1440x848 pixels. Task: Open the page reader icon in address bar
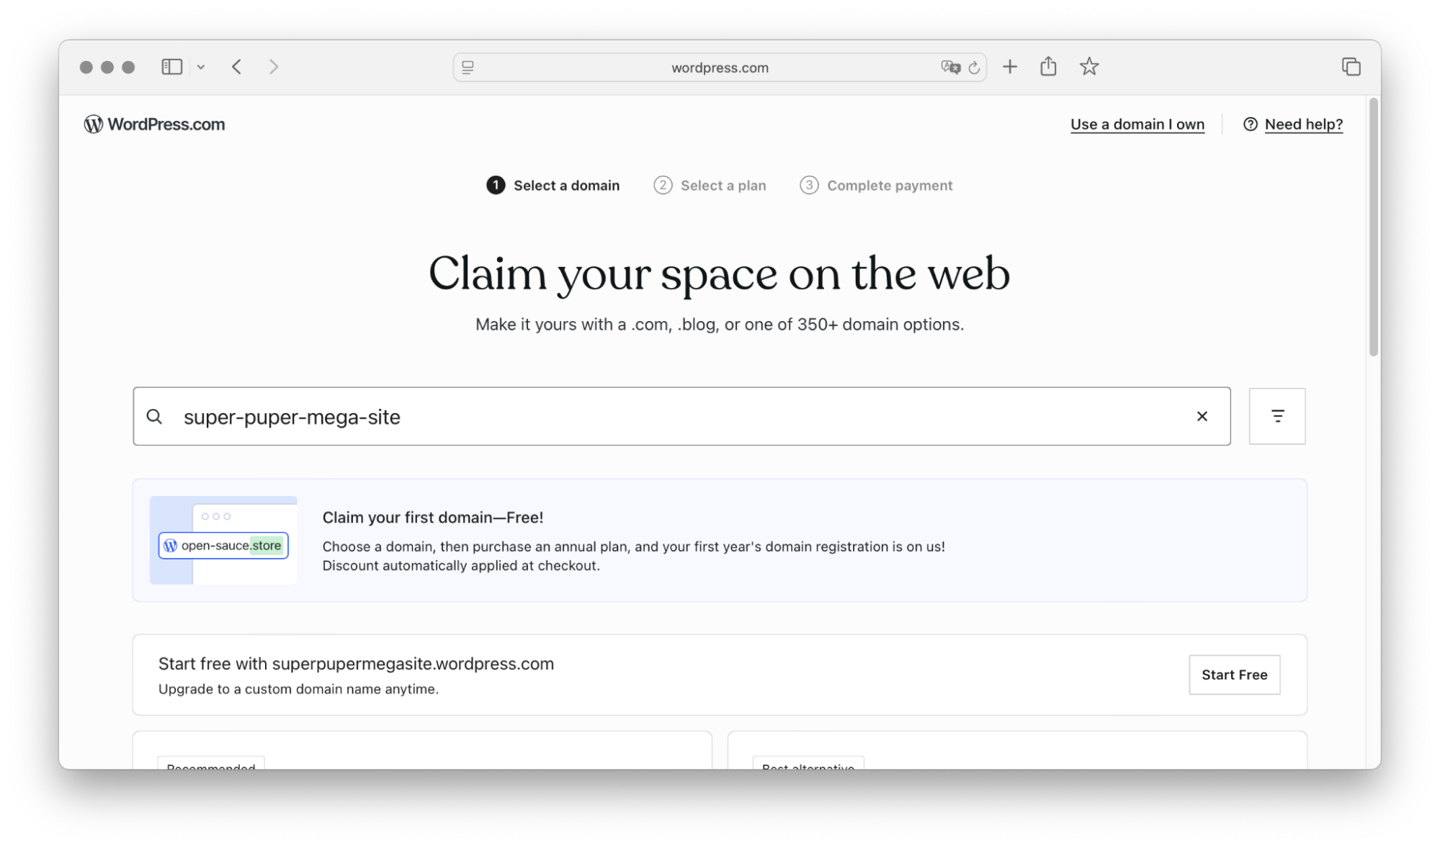tap(468, 67)
